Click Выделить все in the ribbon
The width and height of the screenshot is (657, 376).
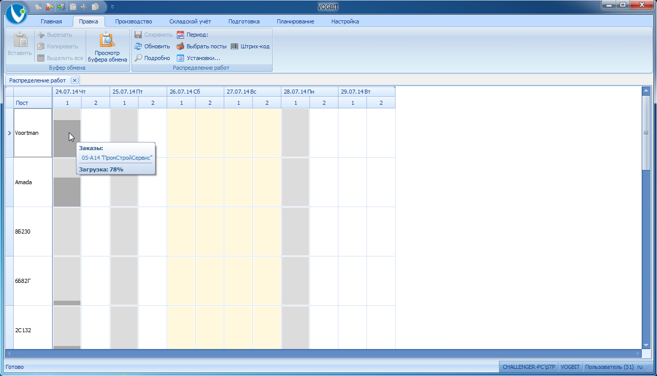click(60, 58)
